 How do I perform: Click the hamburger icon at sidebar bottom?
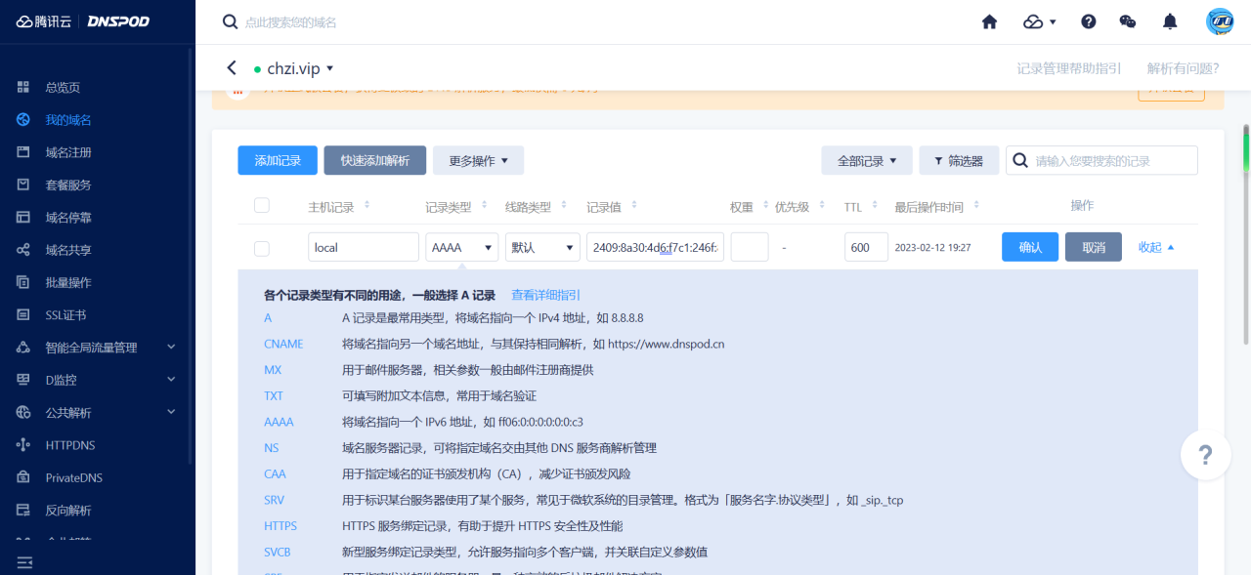[24, 561]
